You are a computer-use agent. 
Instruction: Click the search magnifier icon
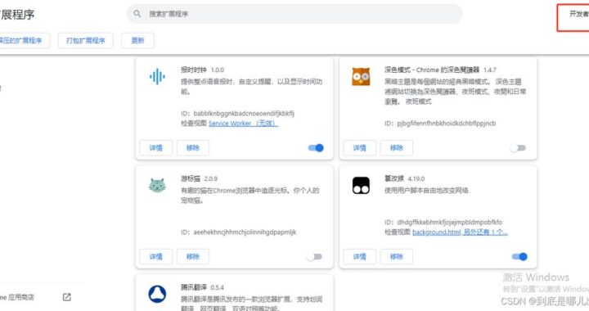(x=137, y=14)
